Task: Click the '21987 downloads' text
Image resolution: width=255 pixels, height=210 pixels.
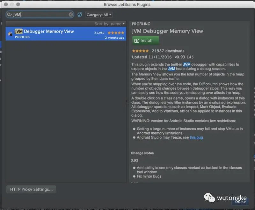Action: [168, 51]
